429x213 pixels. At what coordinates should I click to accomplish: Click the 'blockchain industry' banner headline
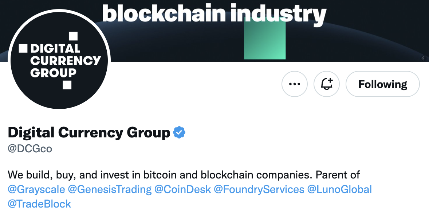pos(214,14)
